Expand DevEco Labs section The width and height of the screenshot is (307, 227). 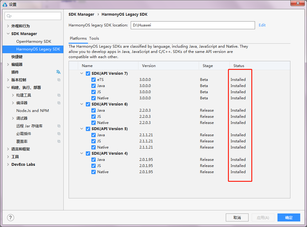[x=8, y=164]
